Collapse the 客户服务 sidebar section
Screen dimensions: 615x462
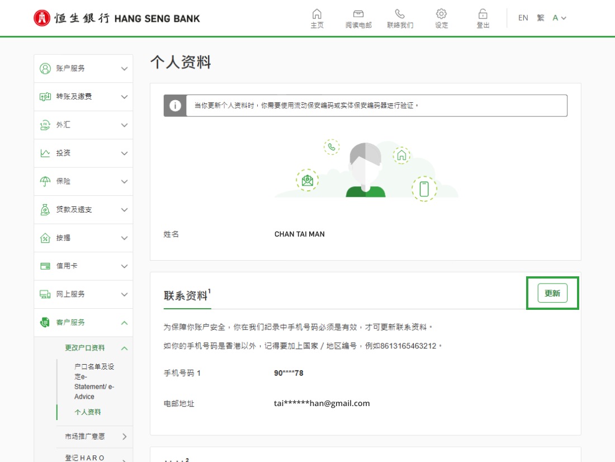[x=83, y=323]
